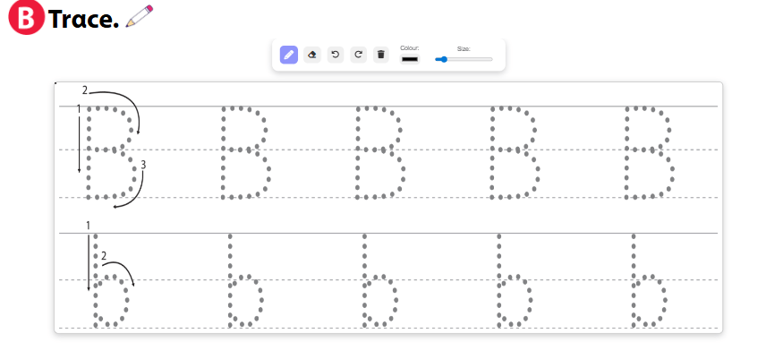
Task: Switch to the eraser tool
Action: tap(312, 55)
